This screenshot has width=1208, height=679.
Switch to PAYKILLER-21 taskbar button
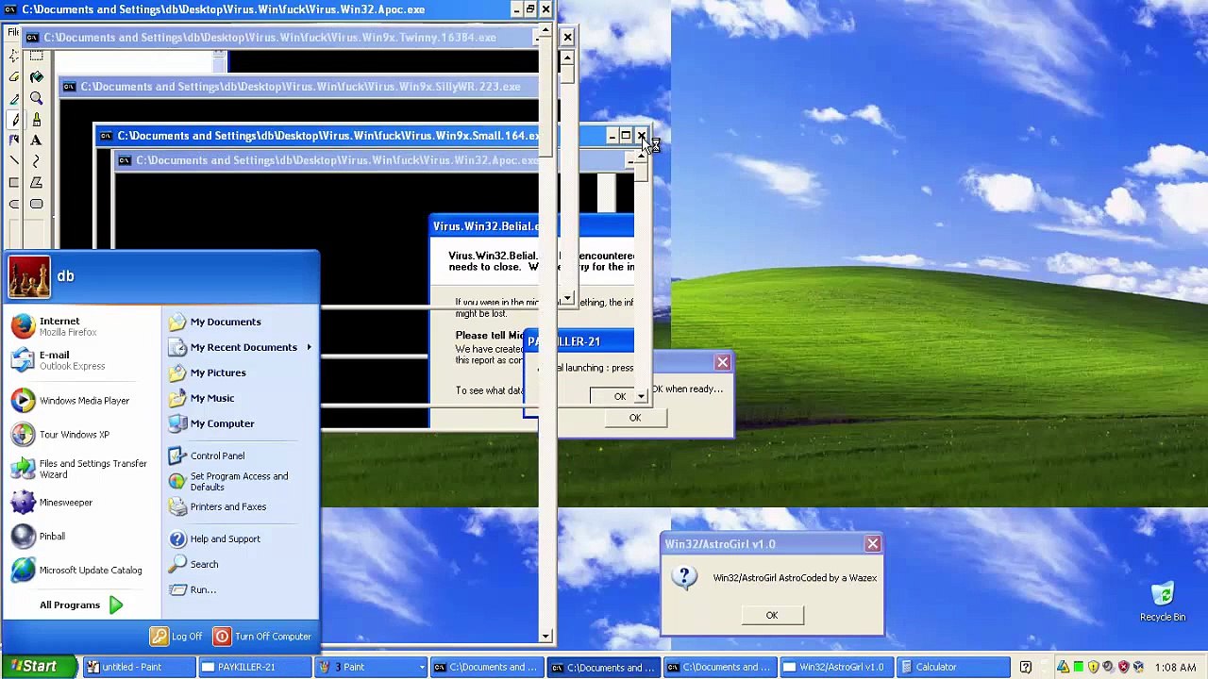[x=255, y=668]
